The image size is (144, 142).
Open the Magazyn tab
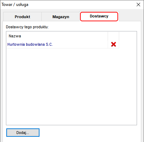point(61,17)
